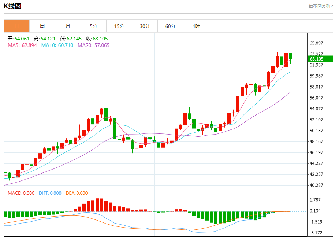The height and width of the screenshot is (237, 335).
Task: Click the DEA value label
Action: click(77, 193)
